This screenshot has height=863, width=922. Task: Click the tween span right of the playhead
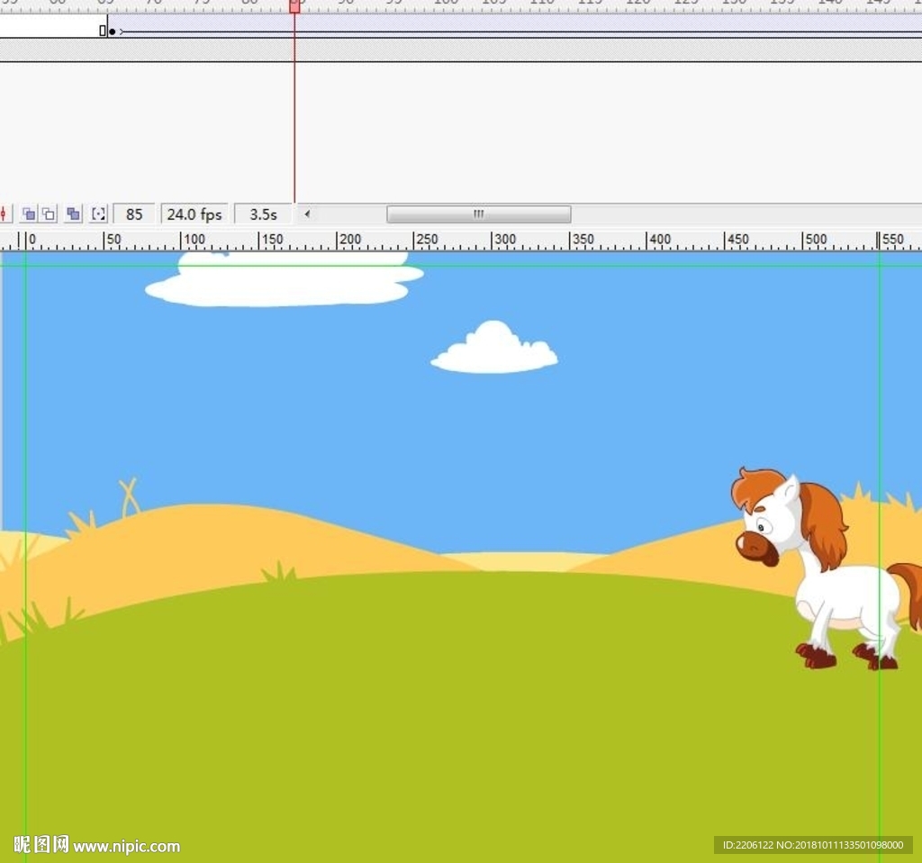[x=540, y=32]
